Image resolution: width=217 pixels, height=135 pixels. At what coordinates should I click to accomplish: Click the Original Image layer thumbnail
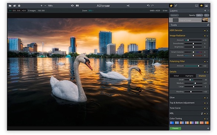205,20
